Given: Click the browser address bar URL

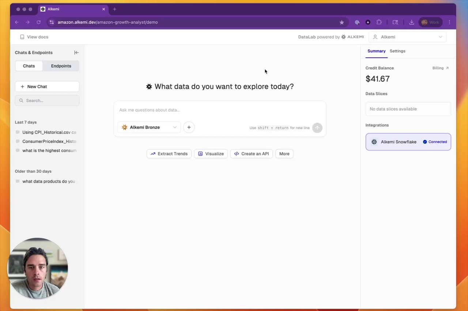Looking at the screenshot, I should click(107, 22).
